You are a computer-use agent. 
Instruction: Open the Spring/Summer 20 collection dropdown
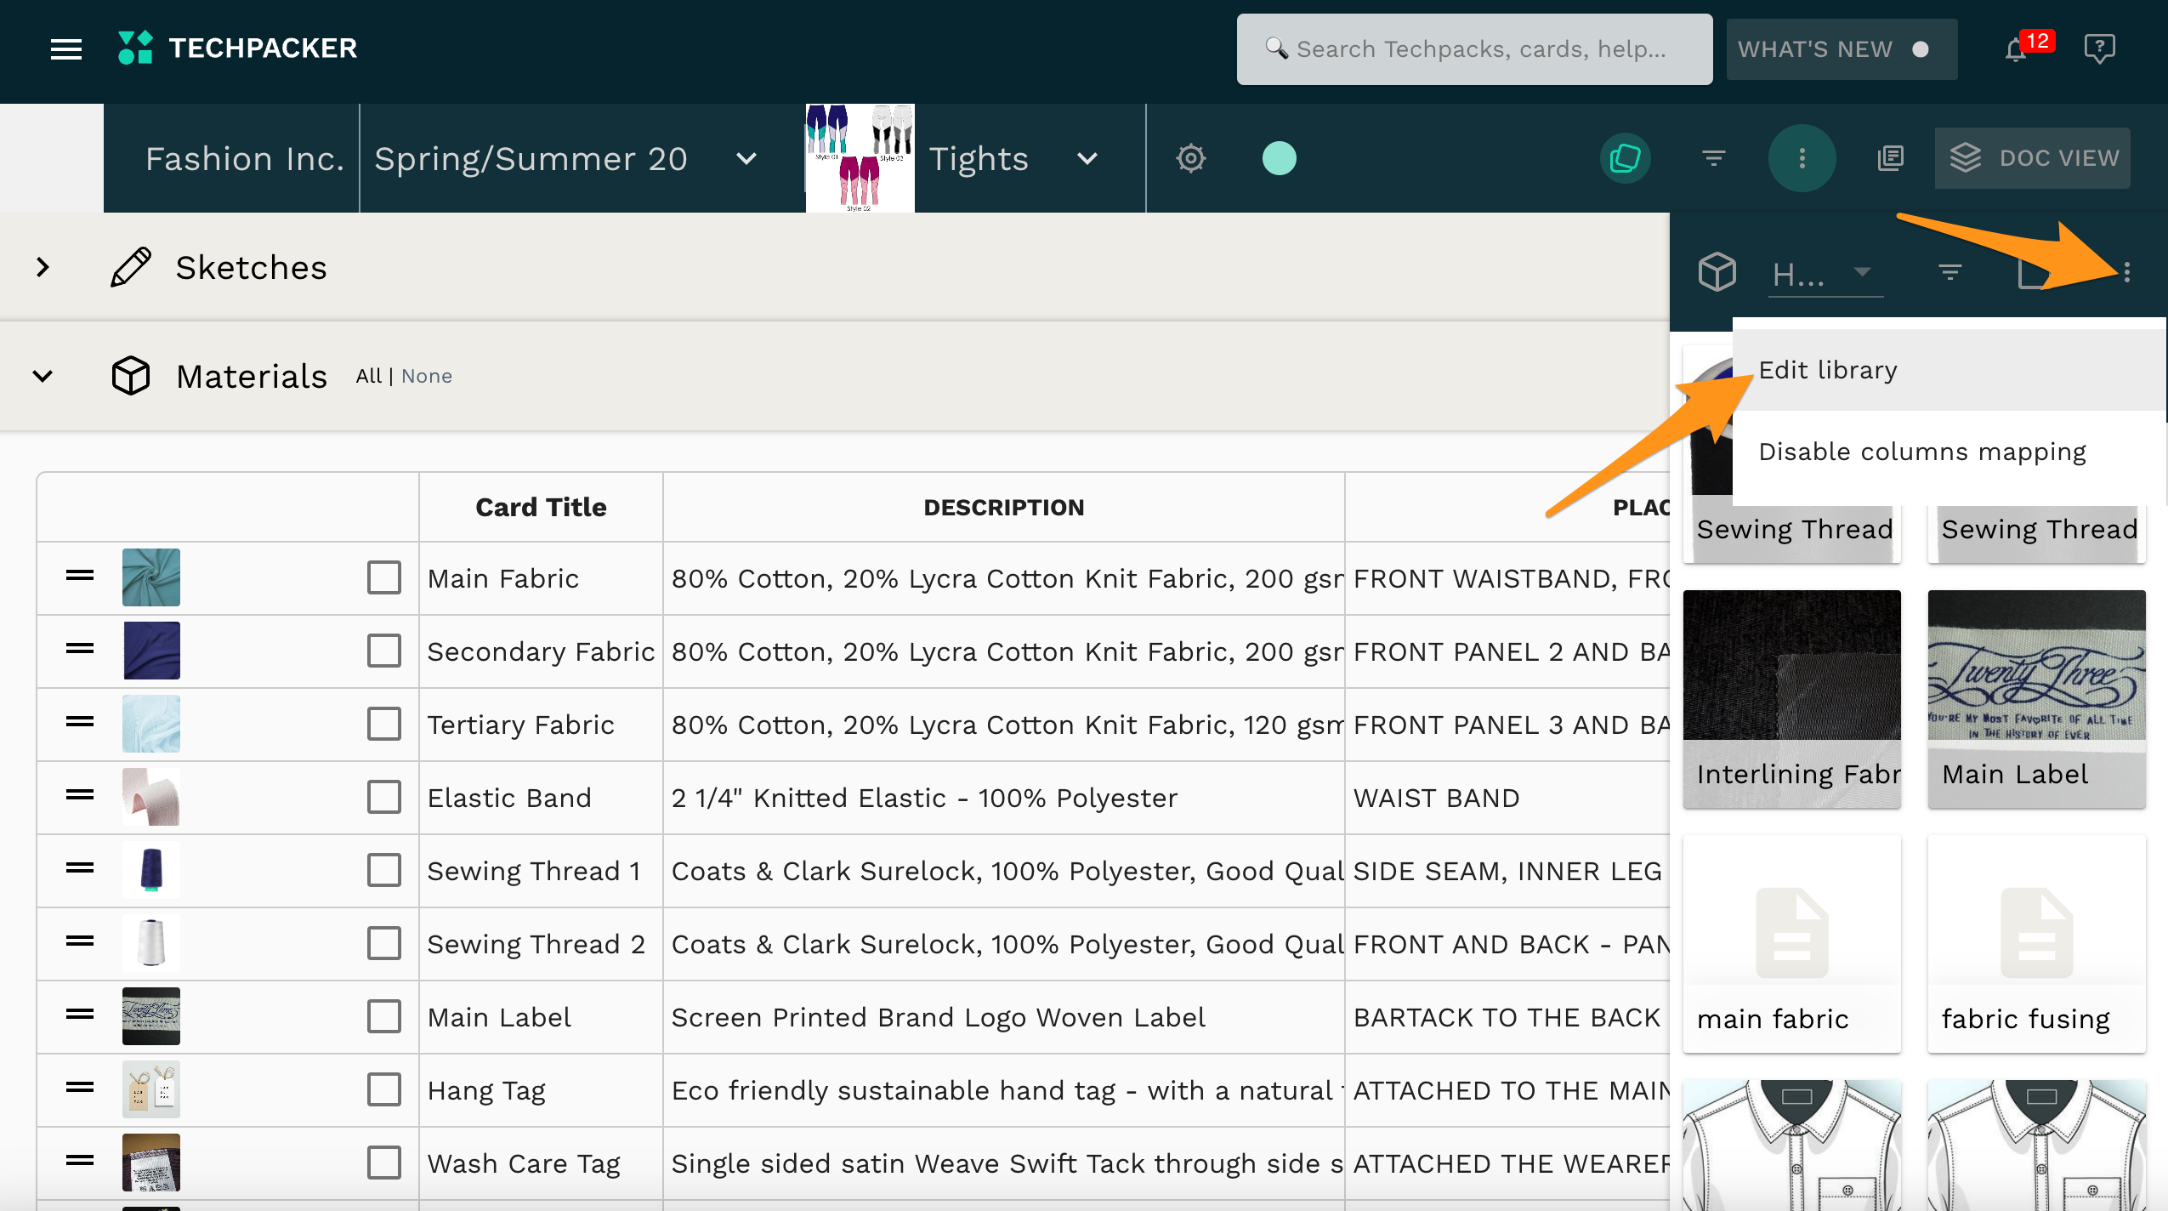coord(746,159)
